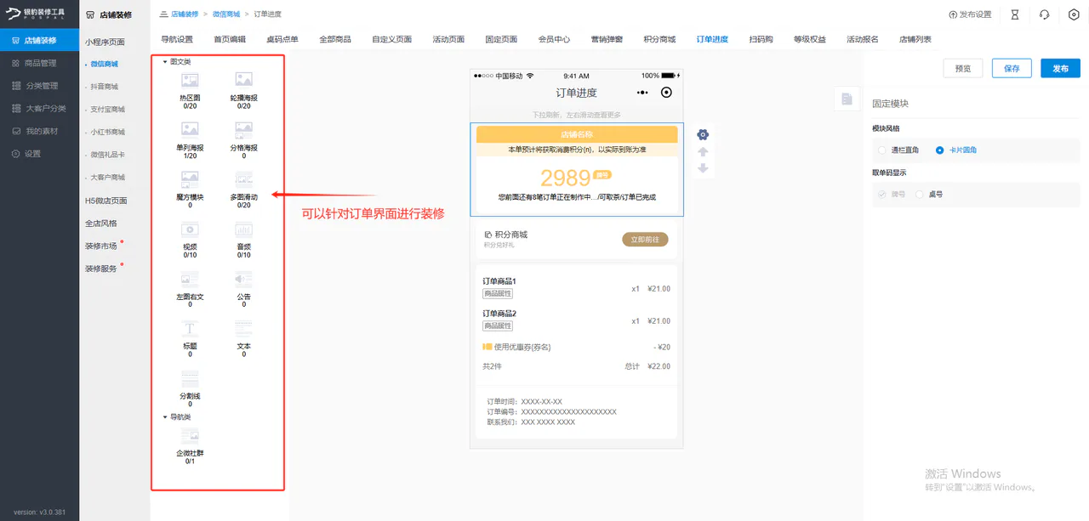Switch to the 桌码点单 tab

click(282, 39)
